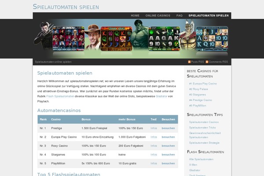The height and width of the screenshot is (176, 264).
Task: Follow the Flash Spielautomaten link in text
Action: 60,96
